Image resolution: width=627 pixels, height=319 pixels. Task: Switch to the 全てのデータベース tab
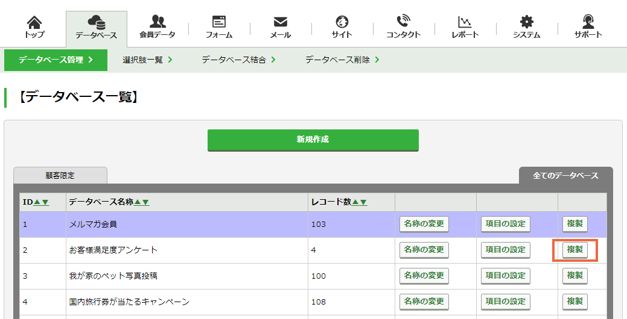pyautogui.click(x=565, y=176)
